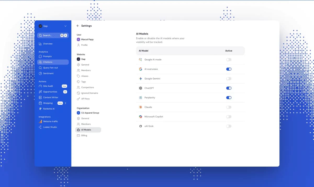314x187 pixels.
Task: Click the Opportunities count badge 22
Action: pos(65,92)
